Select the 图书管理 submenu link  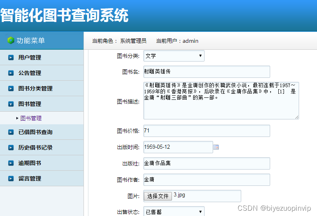pyautogui.click(x=31, y=118)
